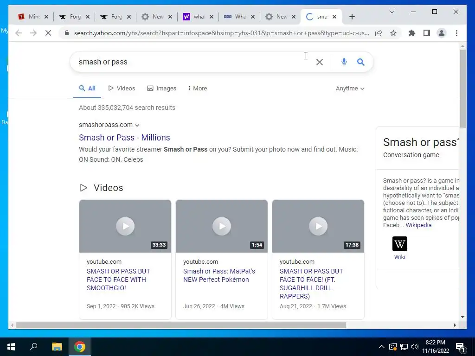The height and width of the screenshot is (356, 475).
Task: Go back to the previous page
Action: point(19,33)
